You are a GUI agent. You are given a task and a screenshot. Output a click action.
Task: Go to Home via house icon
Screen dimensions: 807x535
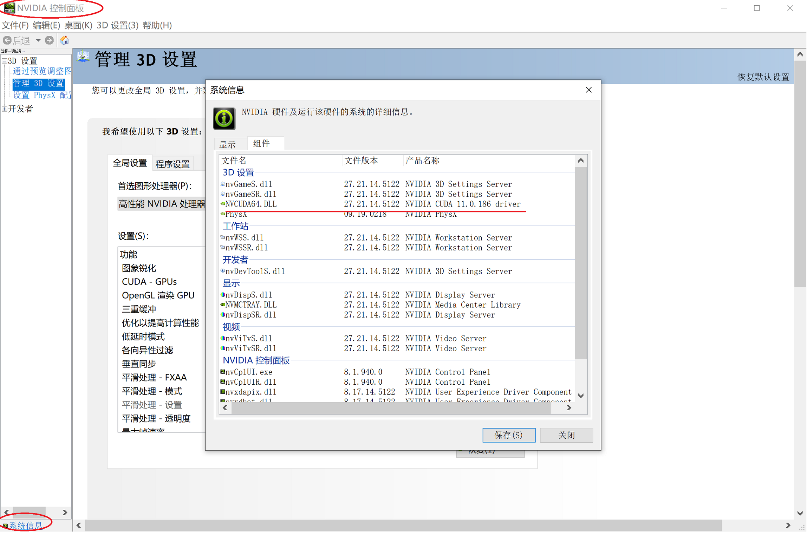(x=64, y=40)
